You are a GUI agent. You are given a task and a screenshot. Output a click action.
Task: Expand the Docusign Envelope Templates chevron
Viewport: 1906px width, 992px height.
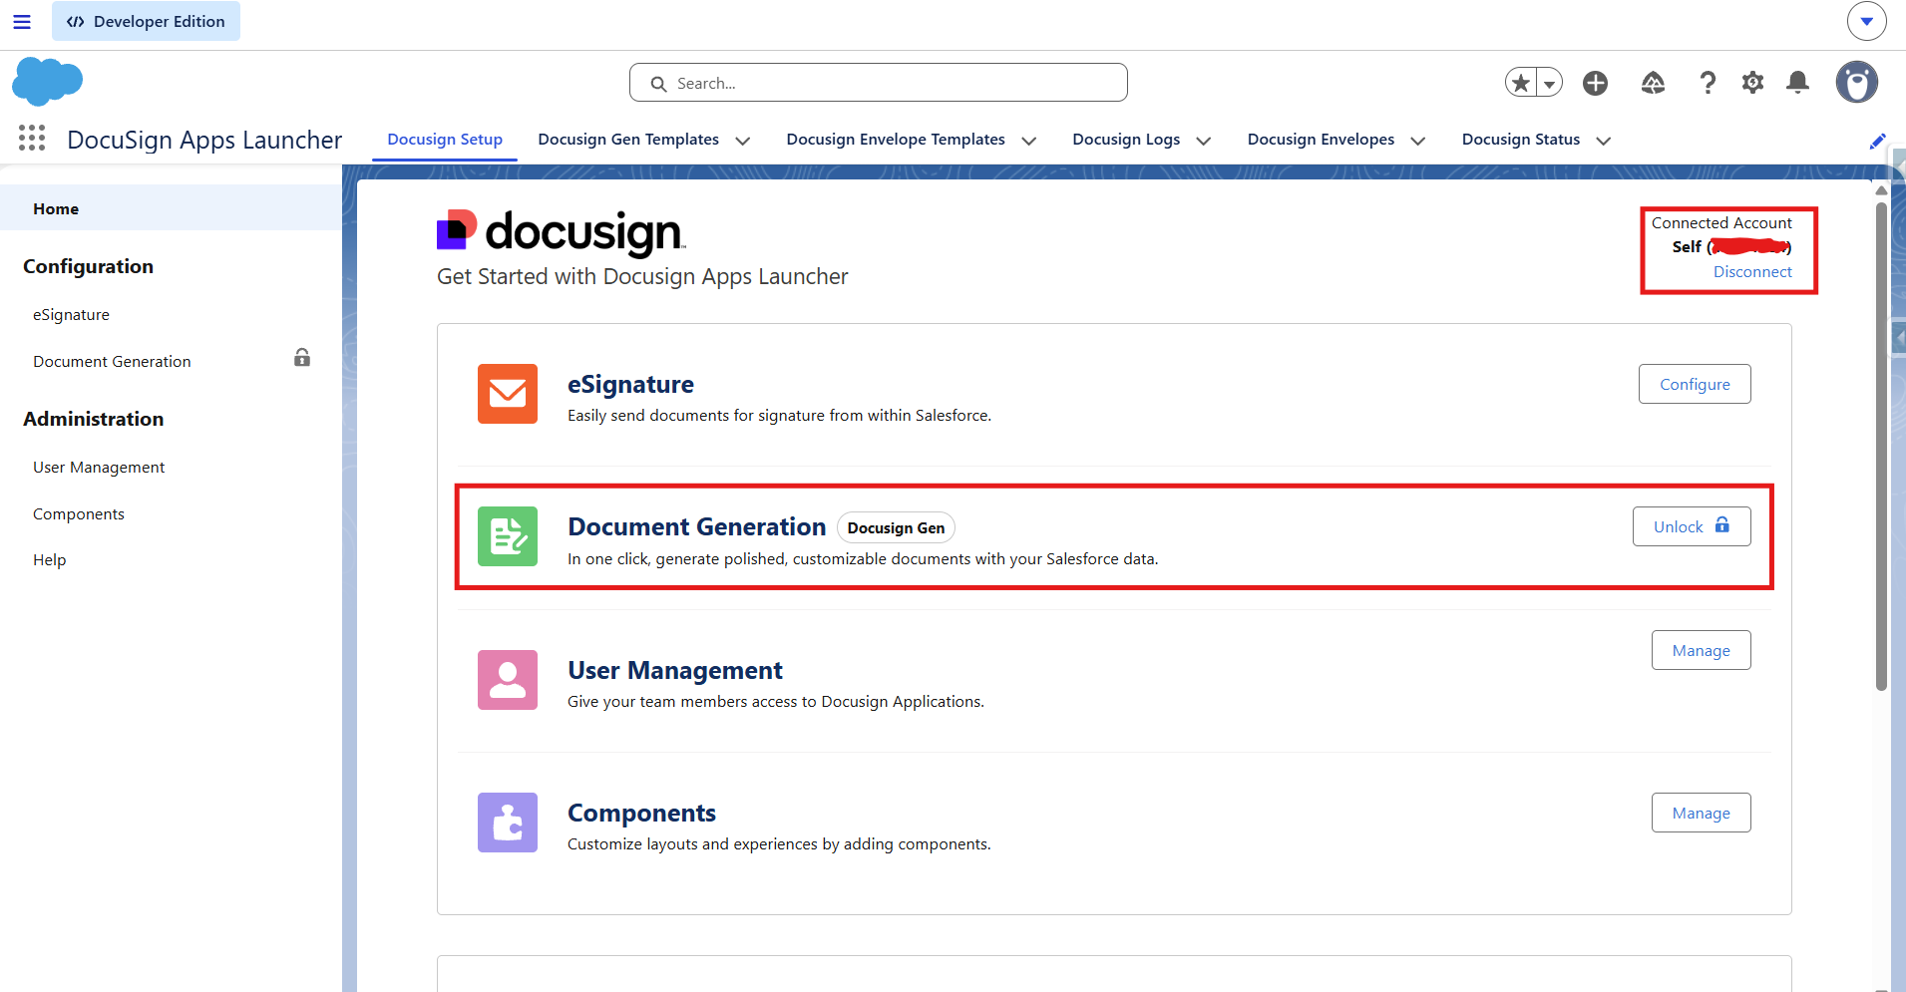1029,141
